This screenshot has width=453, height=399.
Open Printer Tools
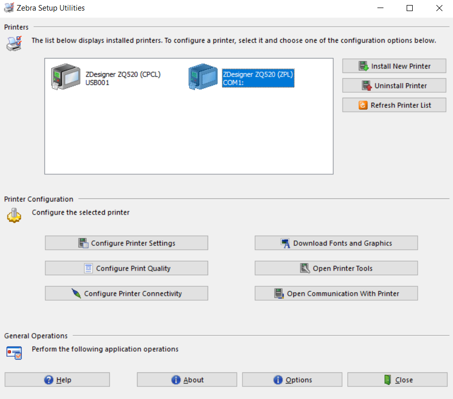(x=336, y=268)
